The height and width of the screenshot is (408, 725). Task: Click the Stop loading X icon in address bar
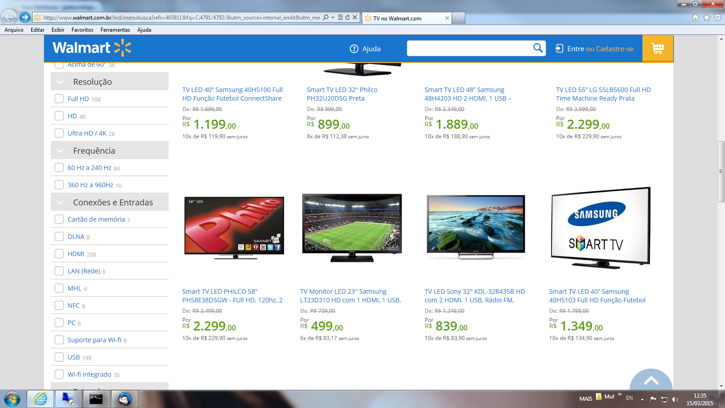[x=355, y=18]
